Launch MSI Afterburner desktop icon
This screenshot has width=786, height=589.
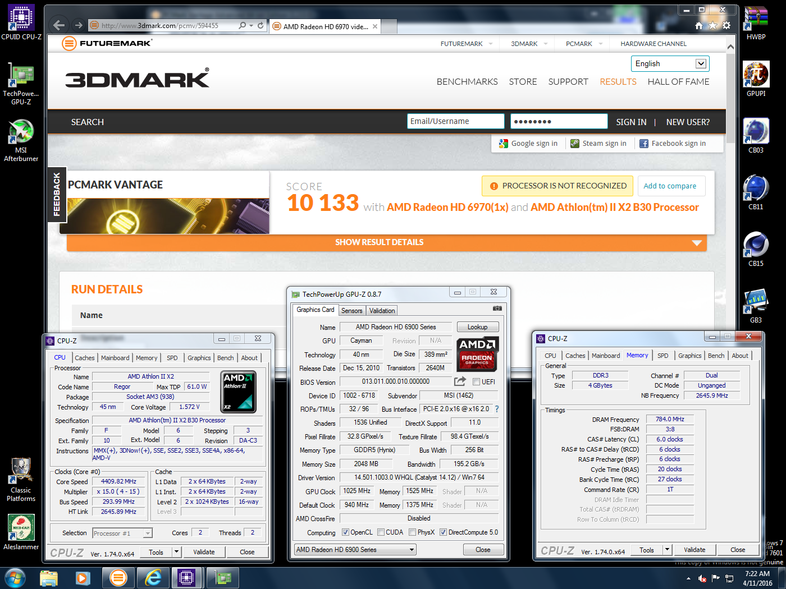pos(21,140)
